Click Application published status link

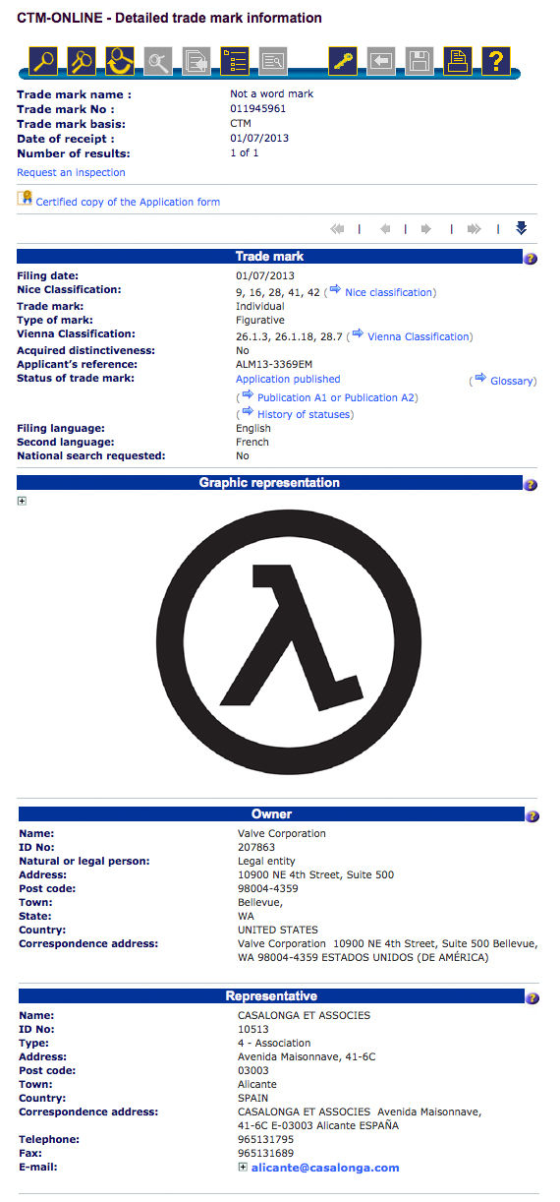pyautogui.click(x=288, y=379)
